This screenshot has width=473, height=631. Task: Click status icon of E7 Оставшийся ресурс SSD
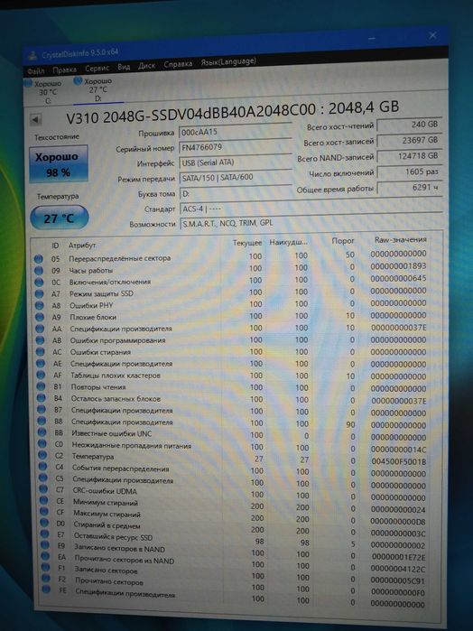tap(45, 534)
